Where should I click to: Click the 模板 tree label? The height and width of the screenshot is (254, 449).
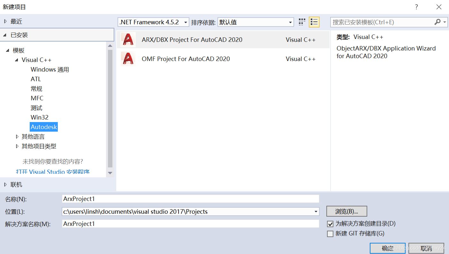19,50
